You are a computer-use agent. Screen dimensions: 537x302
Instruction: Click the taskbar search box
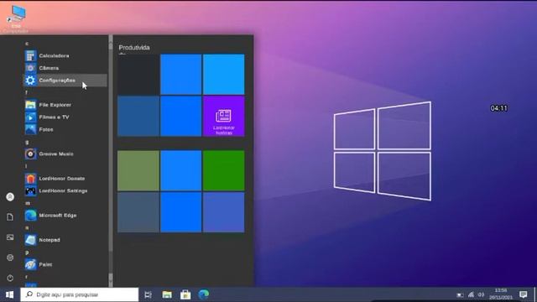tap(80, 294)
